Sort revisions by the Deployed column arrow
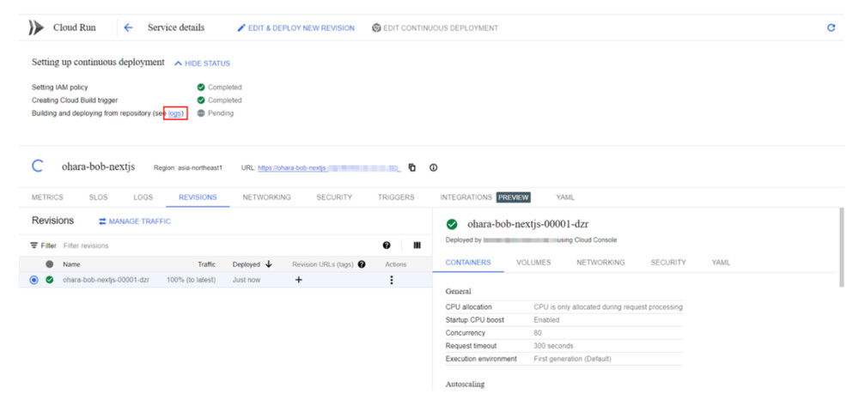 [x=269, y=264]
